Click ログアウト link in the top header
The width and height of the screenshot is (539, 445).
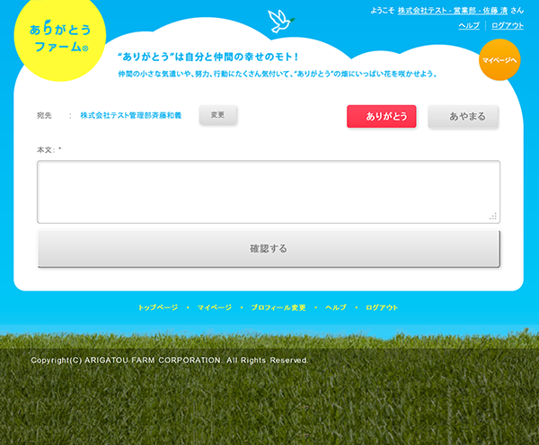(x=508, y=26)
